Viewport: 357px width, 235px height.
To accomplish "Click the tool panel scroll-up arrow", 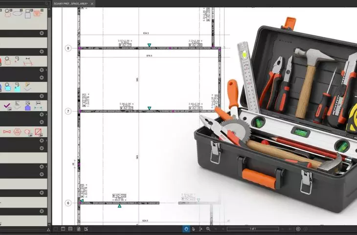I will (x=49, y=10).
